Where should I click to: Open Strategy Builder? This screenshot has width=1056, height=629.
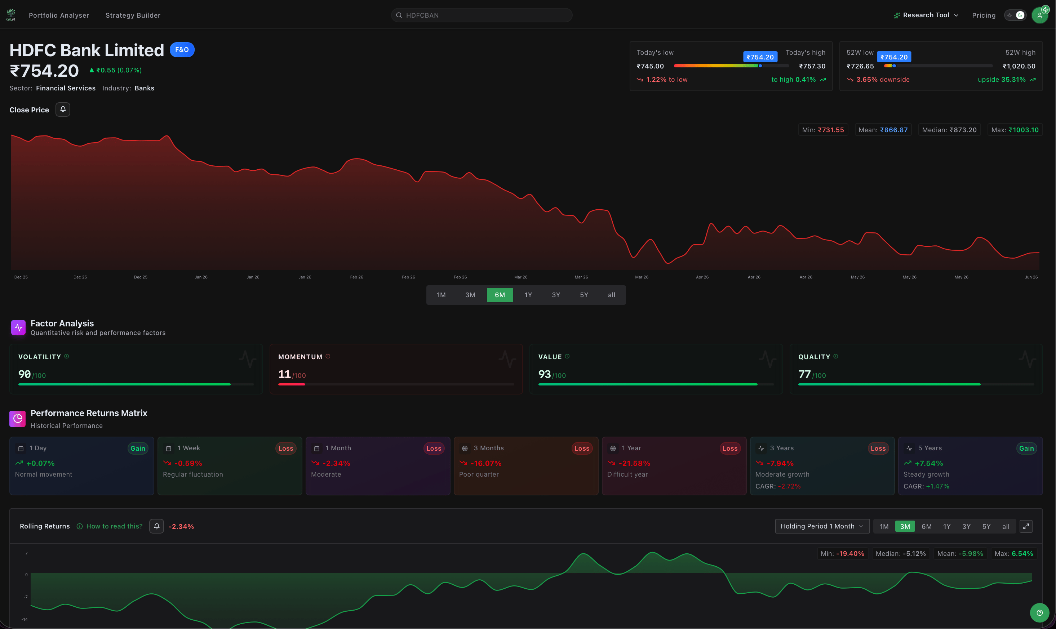click(x=133, y=15)
